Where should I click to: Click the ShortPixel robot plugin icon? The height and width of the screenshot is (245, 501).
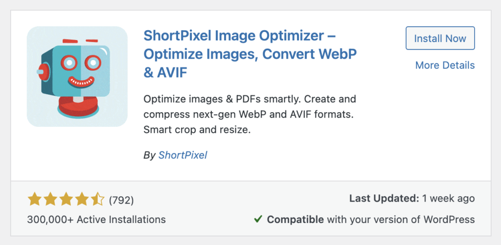(x=77, y=77)
